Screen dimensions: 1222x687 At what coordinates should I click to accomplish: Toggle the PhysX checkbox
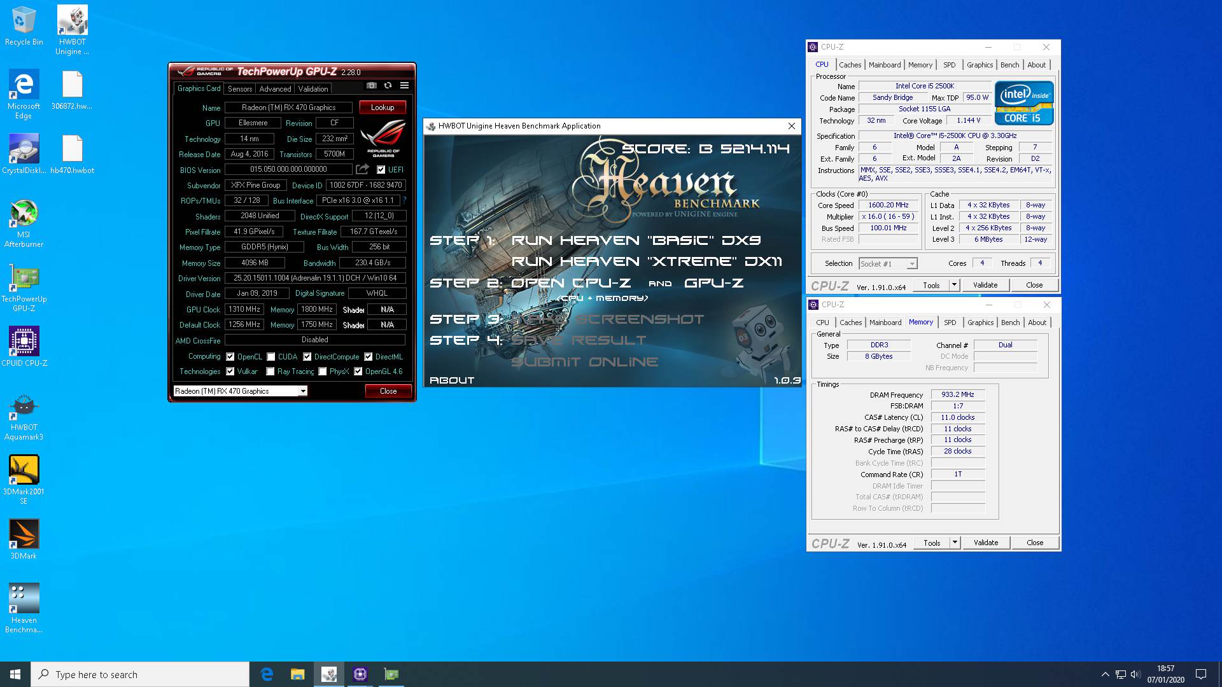323,371
